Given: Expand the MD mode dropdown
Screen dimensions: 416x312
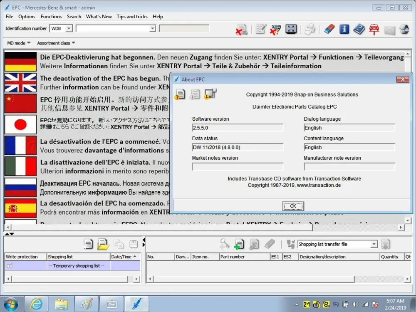Looking at the screenshot, I should 19,43.
